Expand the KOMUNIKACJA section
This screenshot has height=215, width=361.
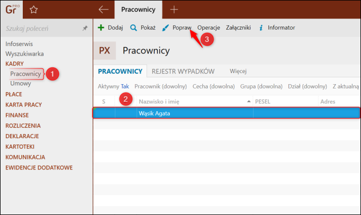pos(25,157)
